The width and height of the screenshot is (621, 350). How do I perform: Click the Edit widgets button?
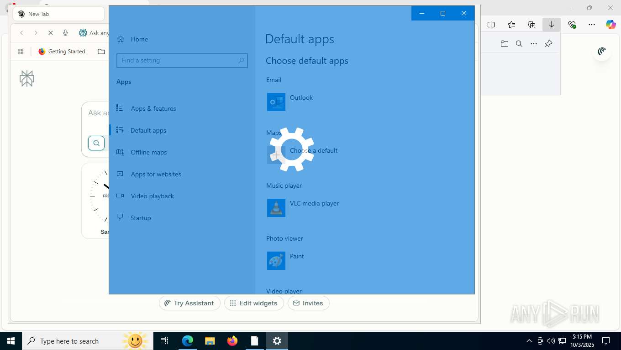coord(254,303)
